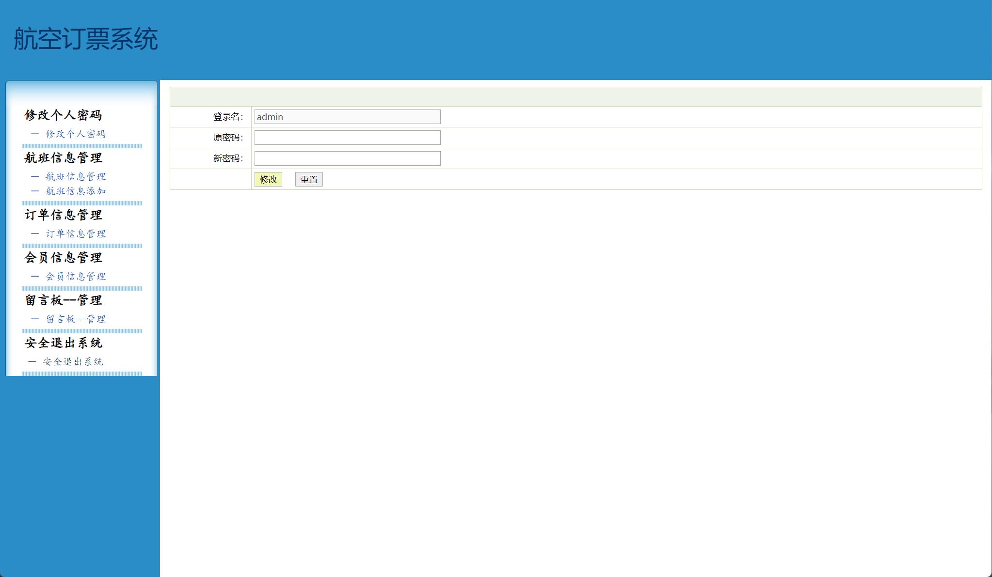Open the blue 修改个人密码 sub-link
This screenshot has height=577, width=992.
coord(76,134)
